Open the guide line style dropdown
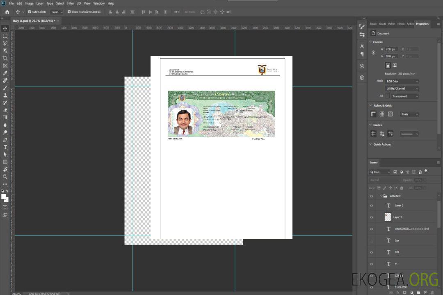The width and height of the screenshot is (443, 295). 409,134
